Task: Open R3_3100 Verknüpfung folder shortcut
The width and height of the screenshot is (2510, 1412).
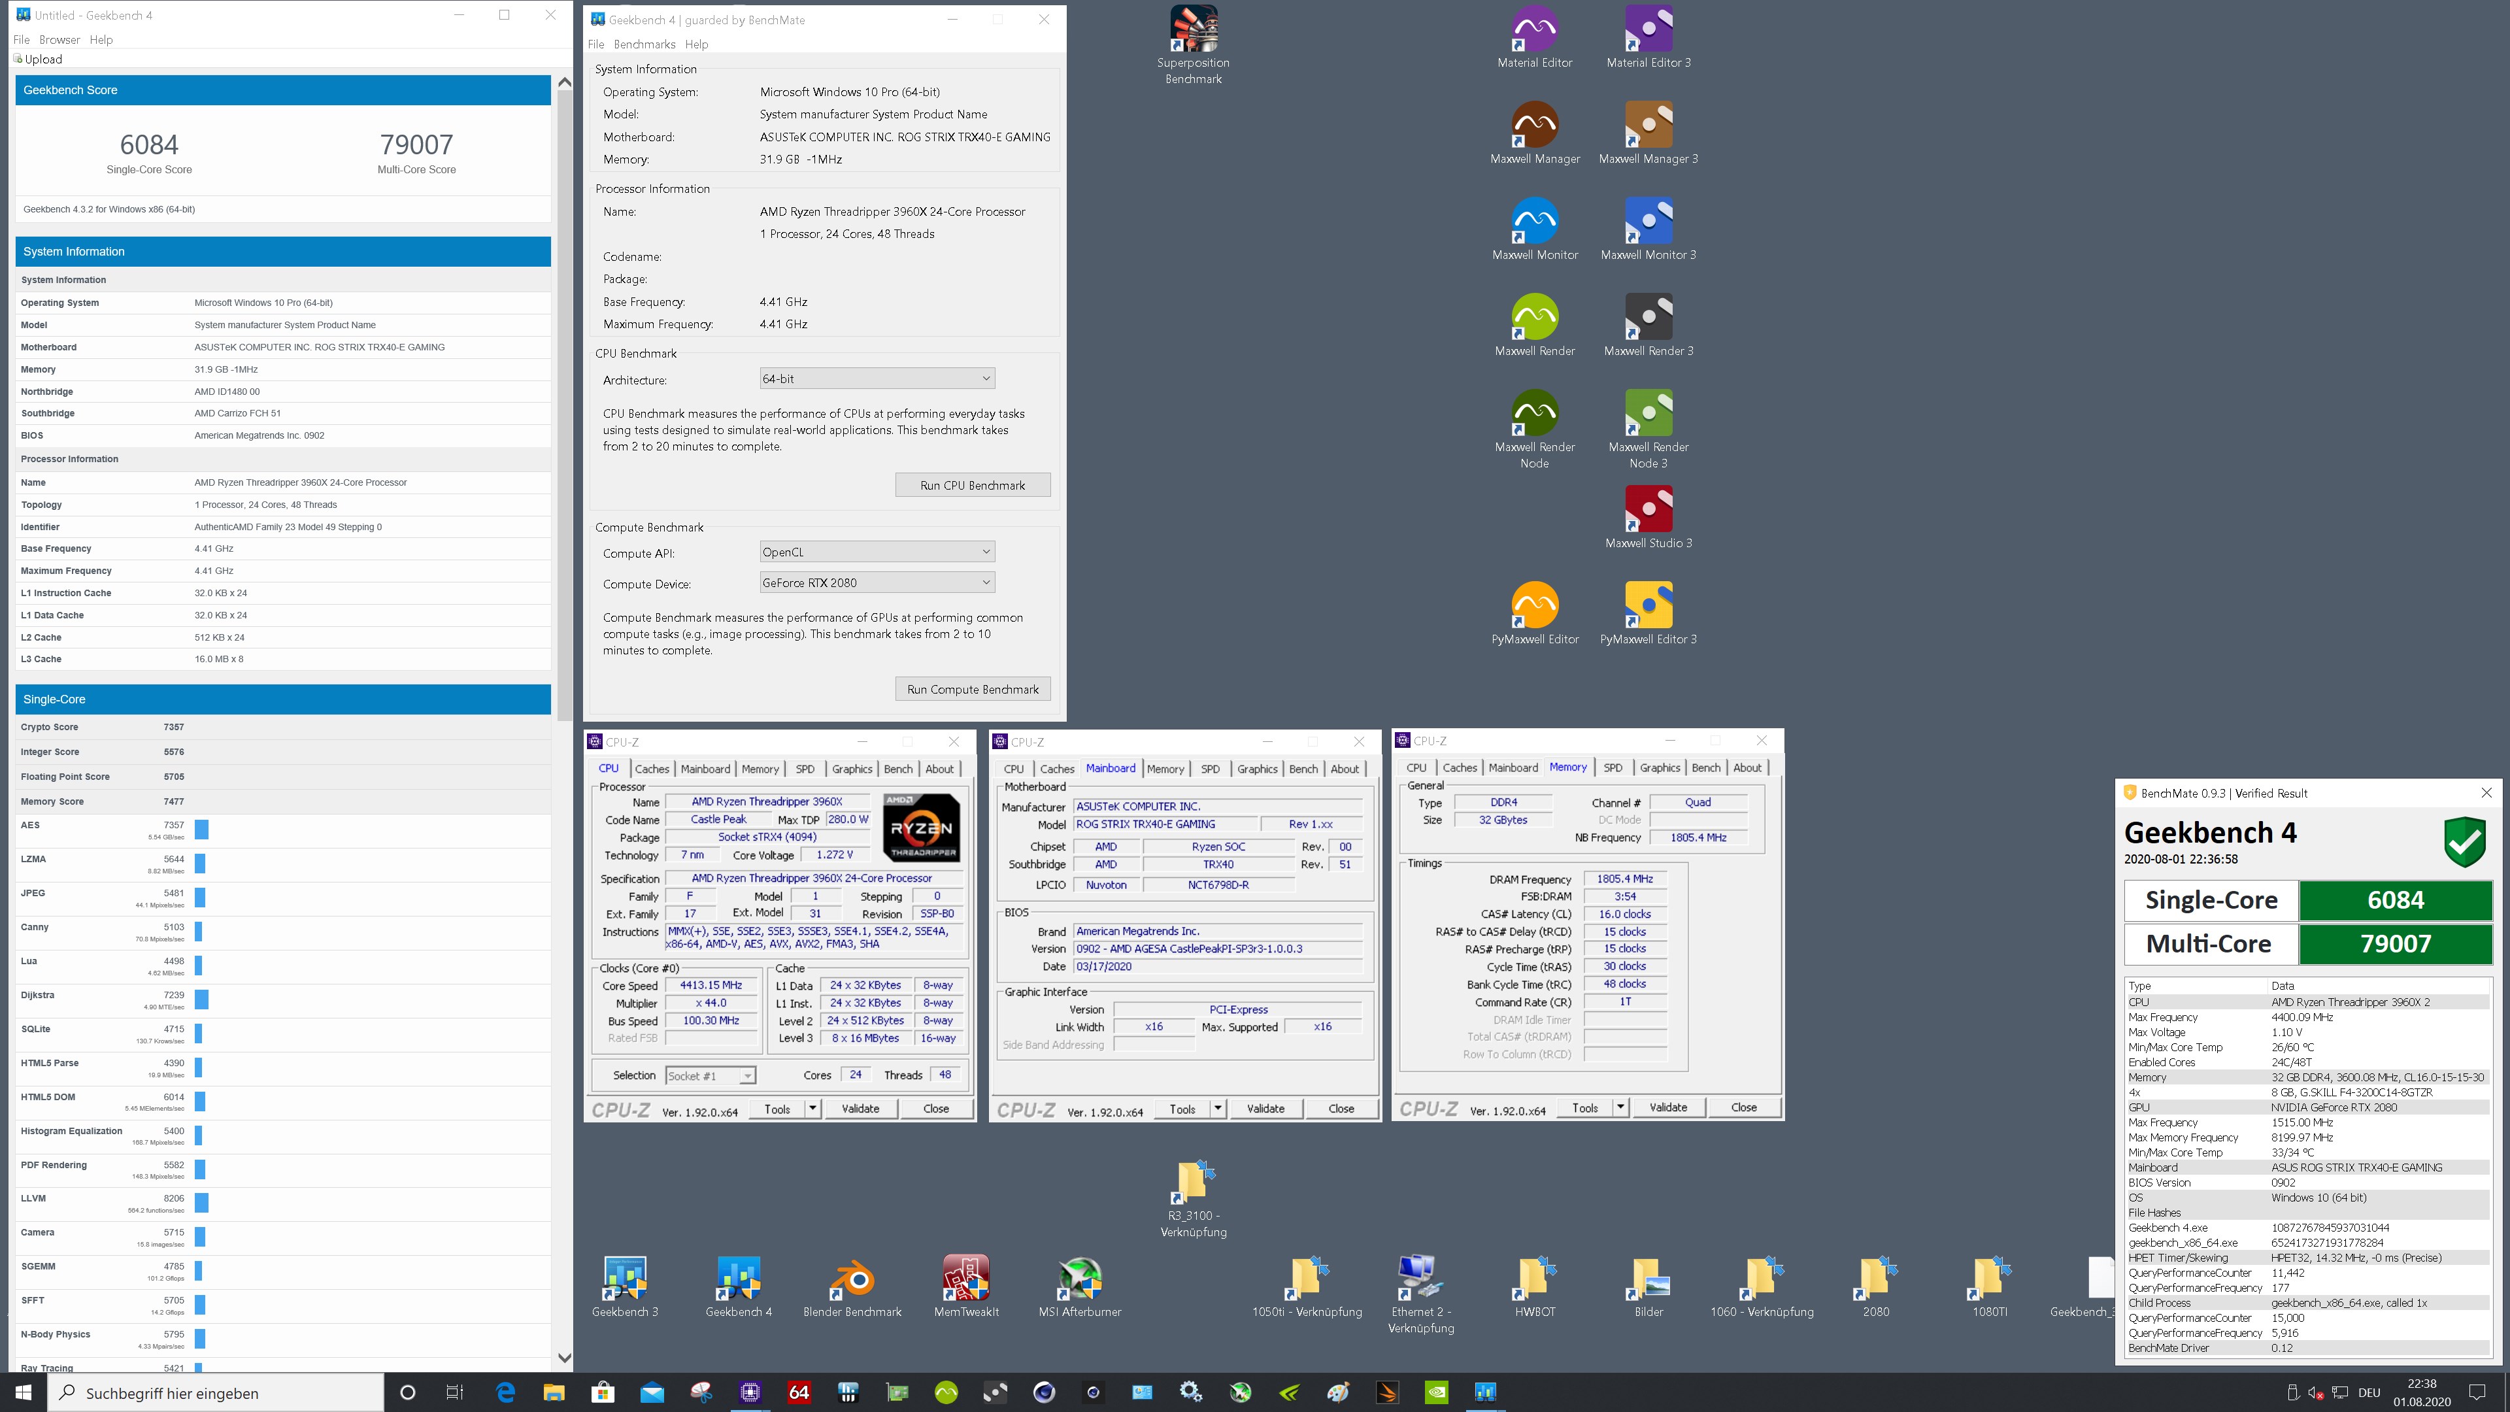Action: point(1194,1199)
